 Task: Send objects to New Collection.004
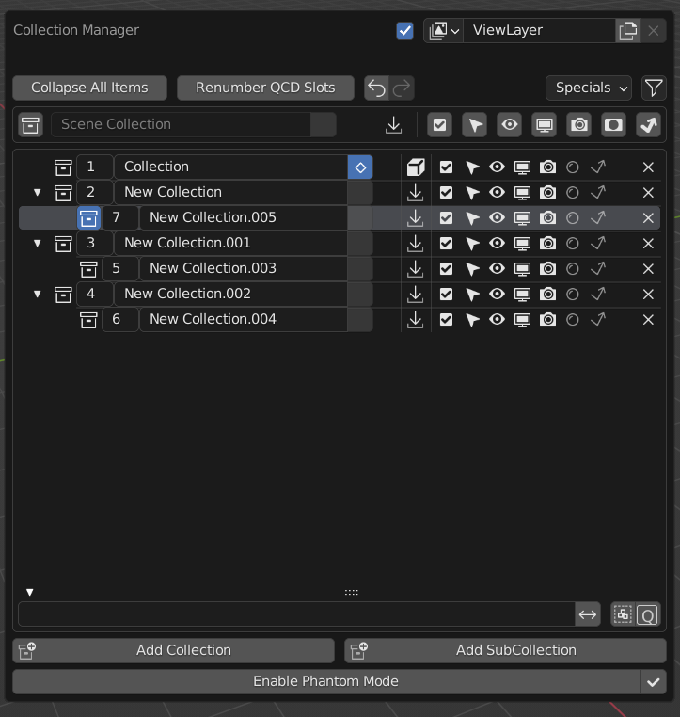416,319
